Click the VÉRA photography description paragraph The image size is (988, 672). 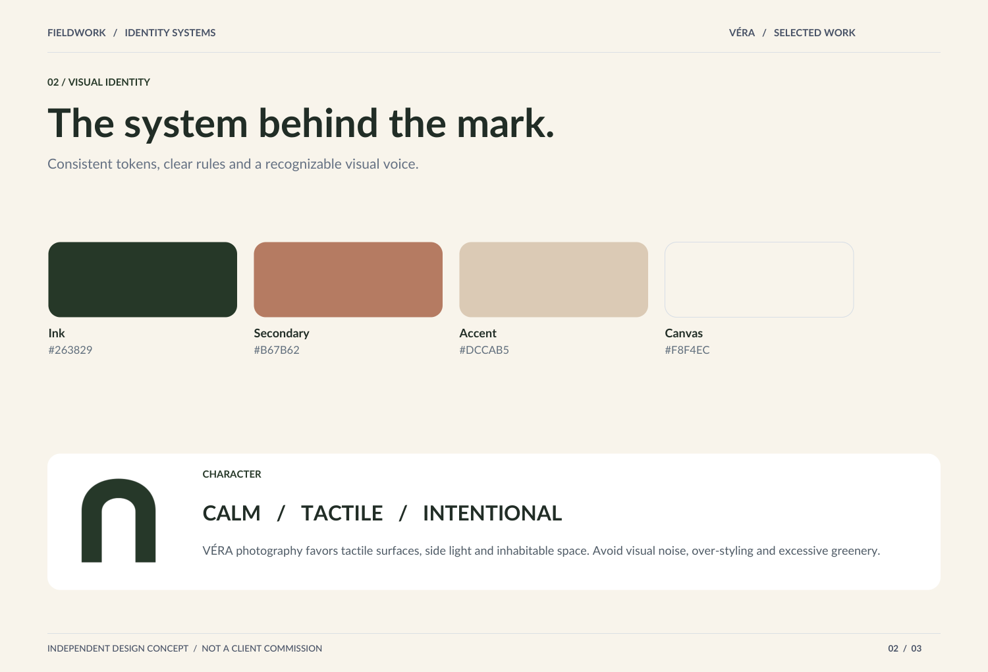(x=541, y=551)
